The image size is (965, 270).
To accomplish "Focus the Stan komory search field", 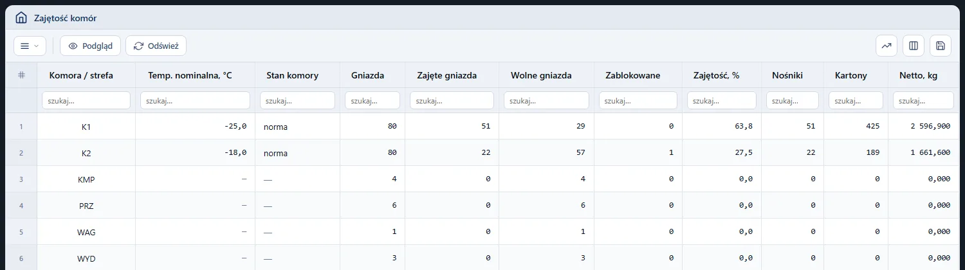I will coord(297,100).
